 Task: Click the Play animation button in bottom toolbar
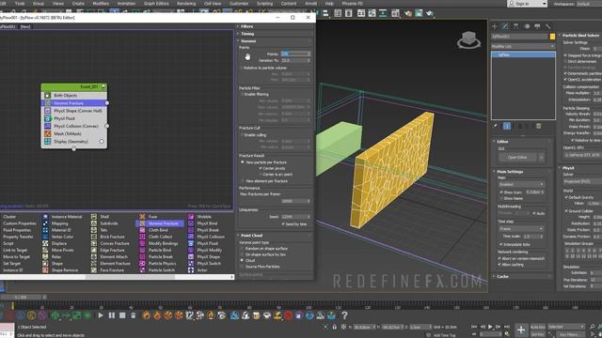pyautogui.click(x=101, y=315)
